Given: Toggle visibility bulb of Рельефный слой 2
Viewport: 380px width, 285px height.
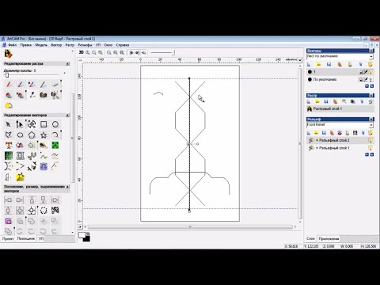Looking at the screenshot, I should click(x=370, y=140).
